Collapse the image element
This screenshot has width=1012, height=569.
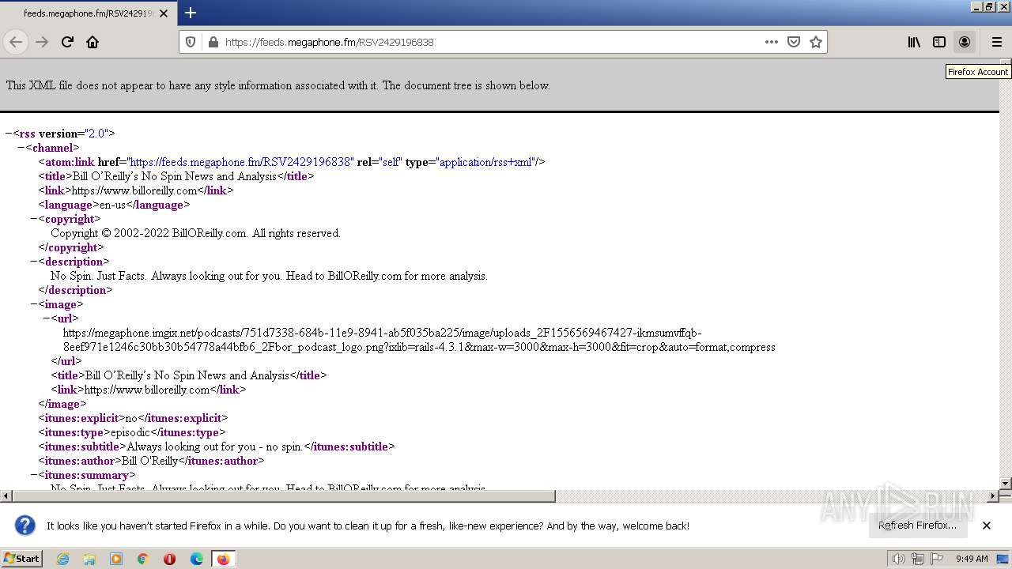pyautogui.click(x=34, y=304)
